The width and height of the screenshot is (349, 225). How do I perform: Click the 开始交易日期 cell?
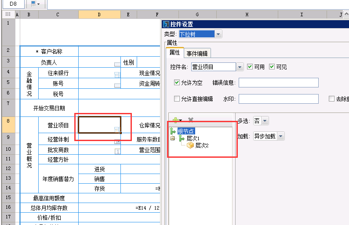point(49,108)
